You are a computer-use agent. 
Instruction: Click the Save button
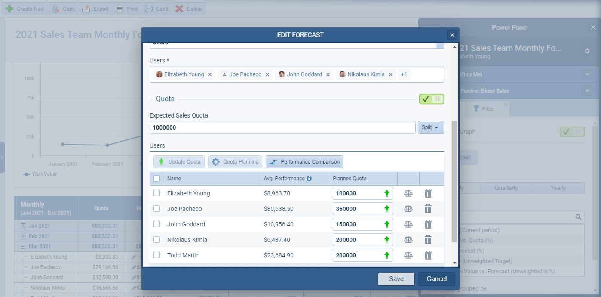pyautogui.click(x=396, y=279)
